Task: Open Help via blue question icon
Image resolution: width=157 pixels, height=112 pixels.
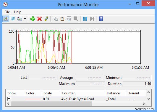Action: 101,19
